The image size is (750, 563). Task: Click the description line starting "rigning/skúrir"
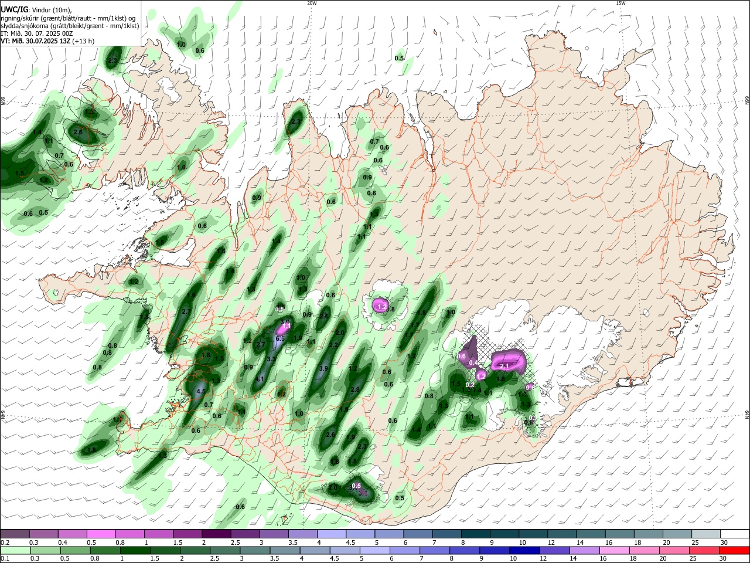tap(68, 18)
